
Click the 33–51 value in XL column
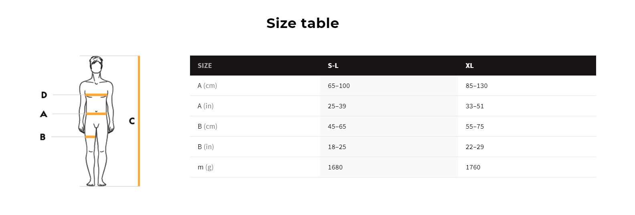point(475,106)
